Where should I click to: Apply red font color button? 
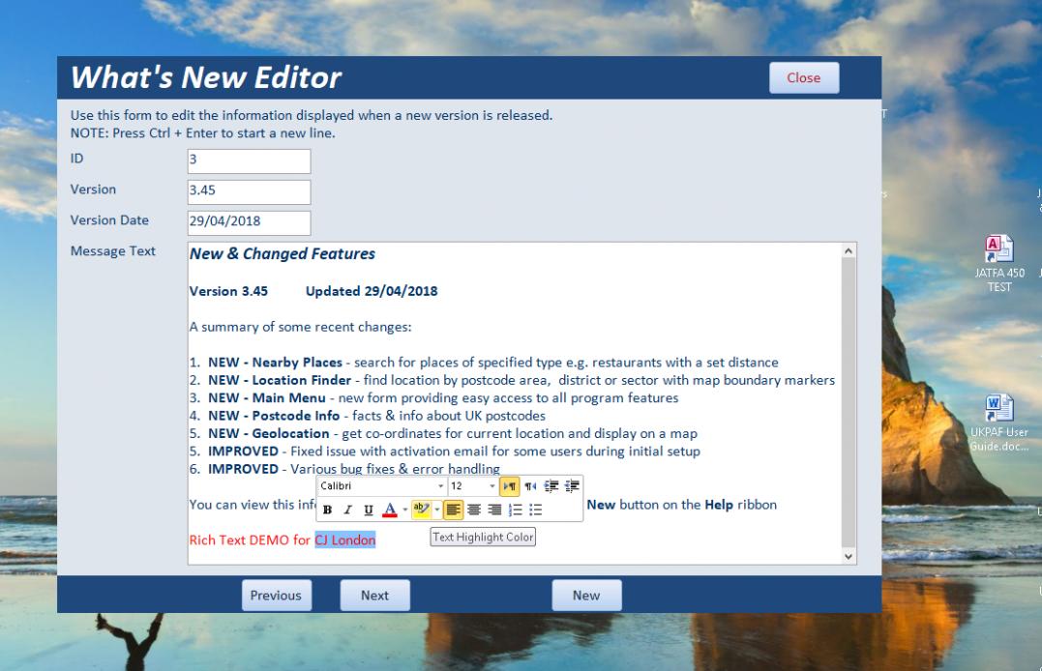(390, 510)
